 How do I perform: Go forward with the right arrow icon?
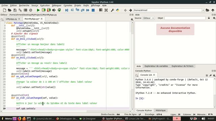click(131, 10)
